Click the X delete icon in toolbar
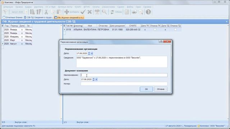230x129 pixels. coord(89,12)
